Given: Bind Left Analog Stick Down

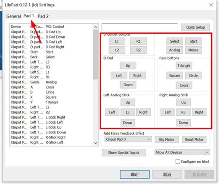Looking at the screenshot, I should click(x=128, y=123).
